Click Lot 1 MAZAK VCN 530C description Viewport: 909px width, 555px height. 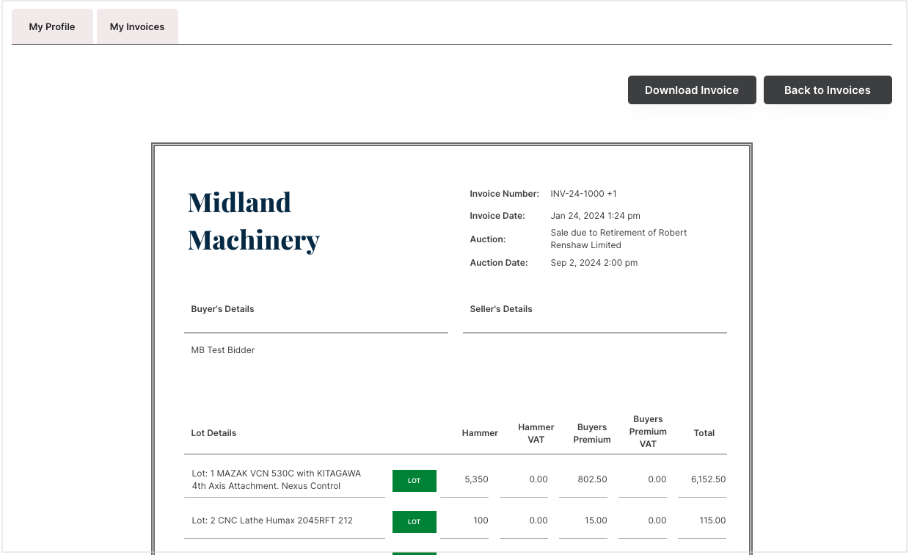tap(277, 479)
